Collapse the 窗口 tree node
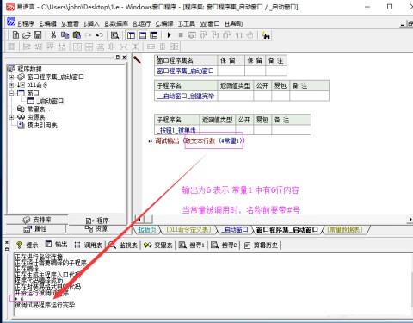This screenshot has width=413, height=323. [11, 93]
